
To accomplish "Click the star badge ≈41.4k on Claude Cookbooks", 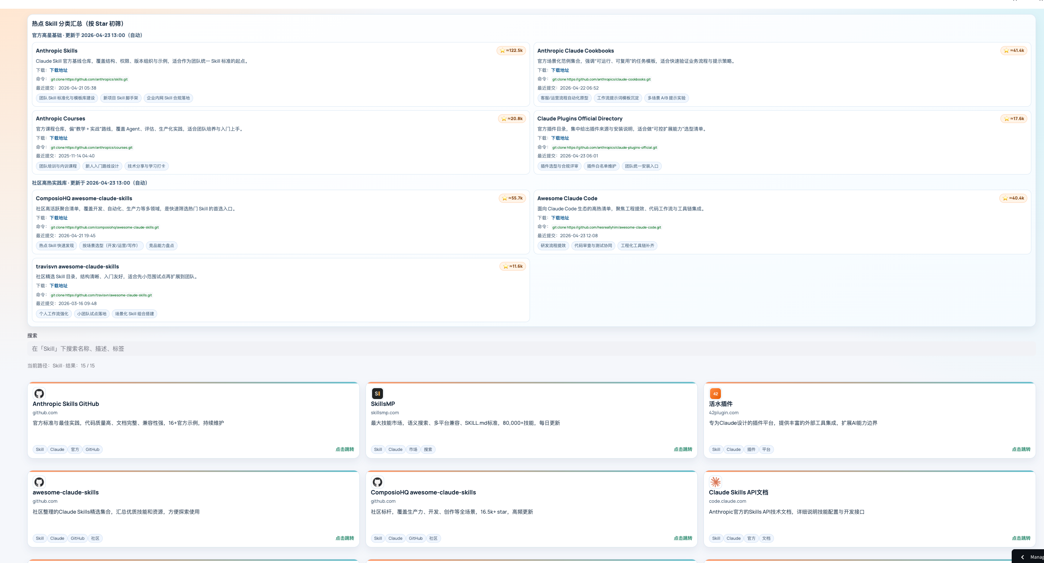I will [1014, 51].
